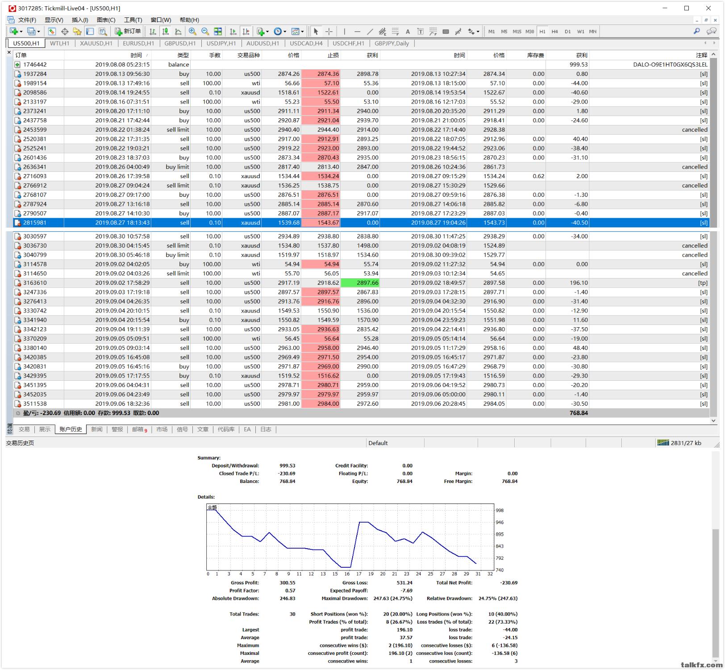Toggle the Terminal panel icon
This screenshot has height=670, width=725.
(90, 31)
